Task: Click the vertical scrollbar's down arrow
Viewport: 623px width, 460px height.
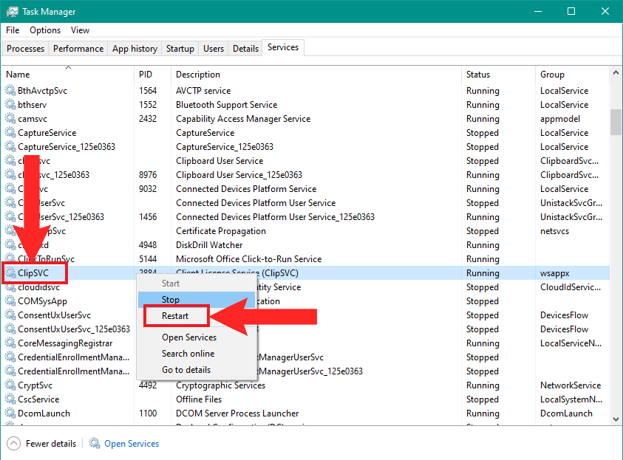Action: point(616,420)
